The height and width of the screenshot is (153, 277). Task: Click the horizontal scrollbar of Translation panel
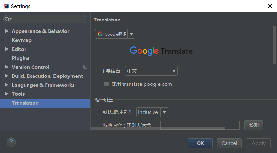pos(158,128)
